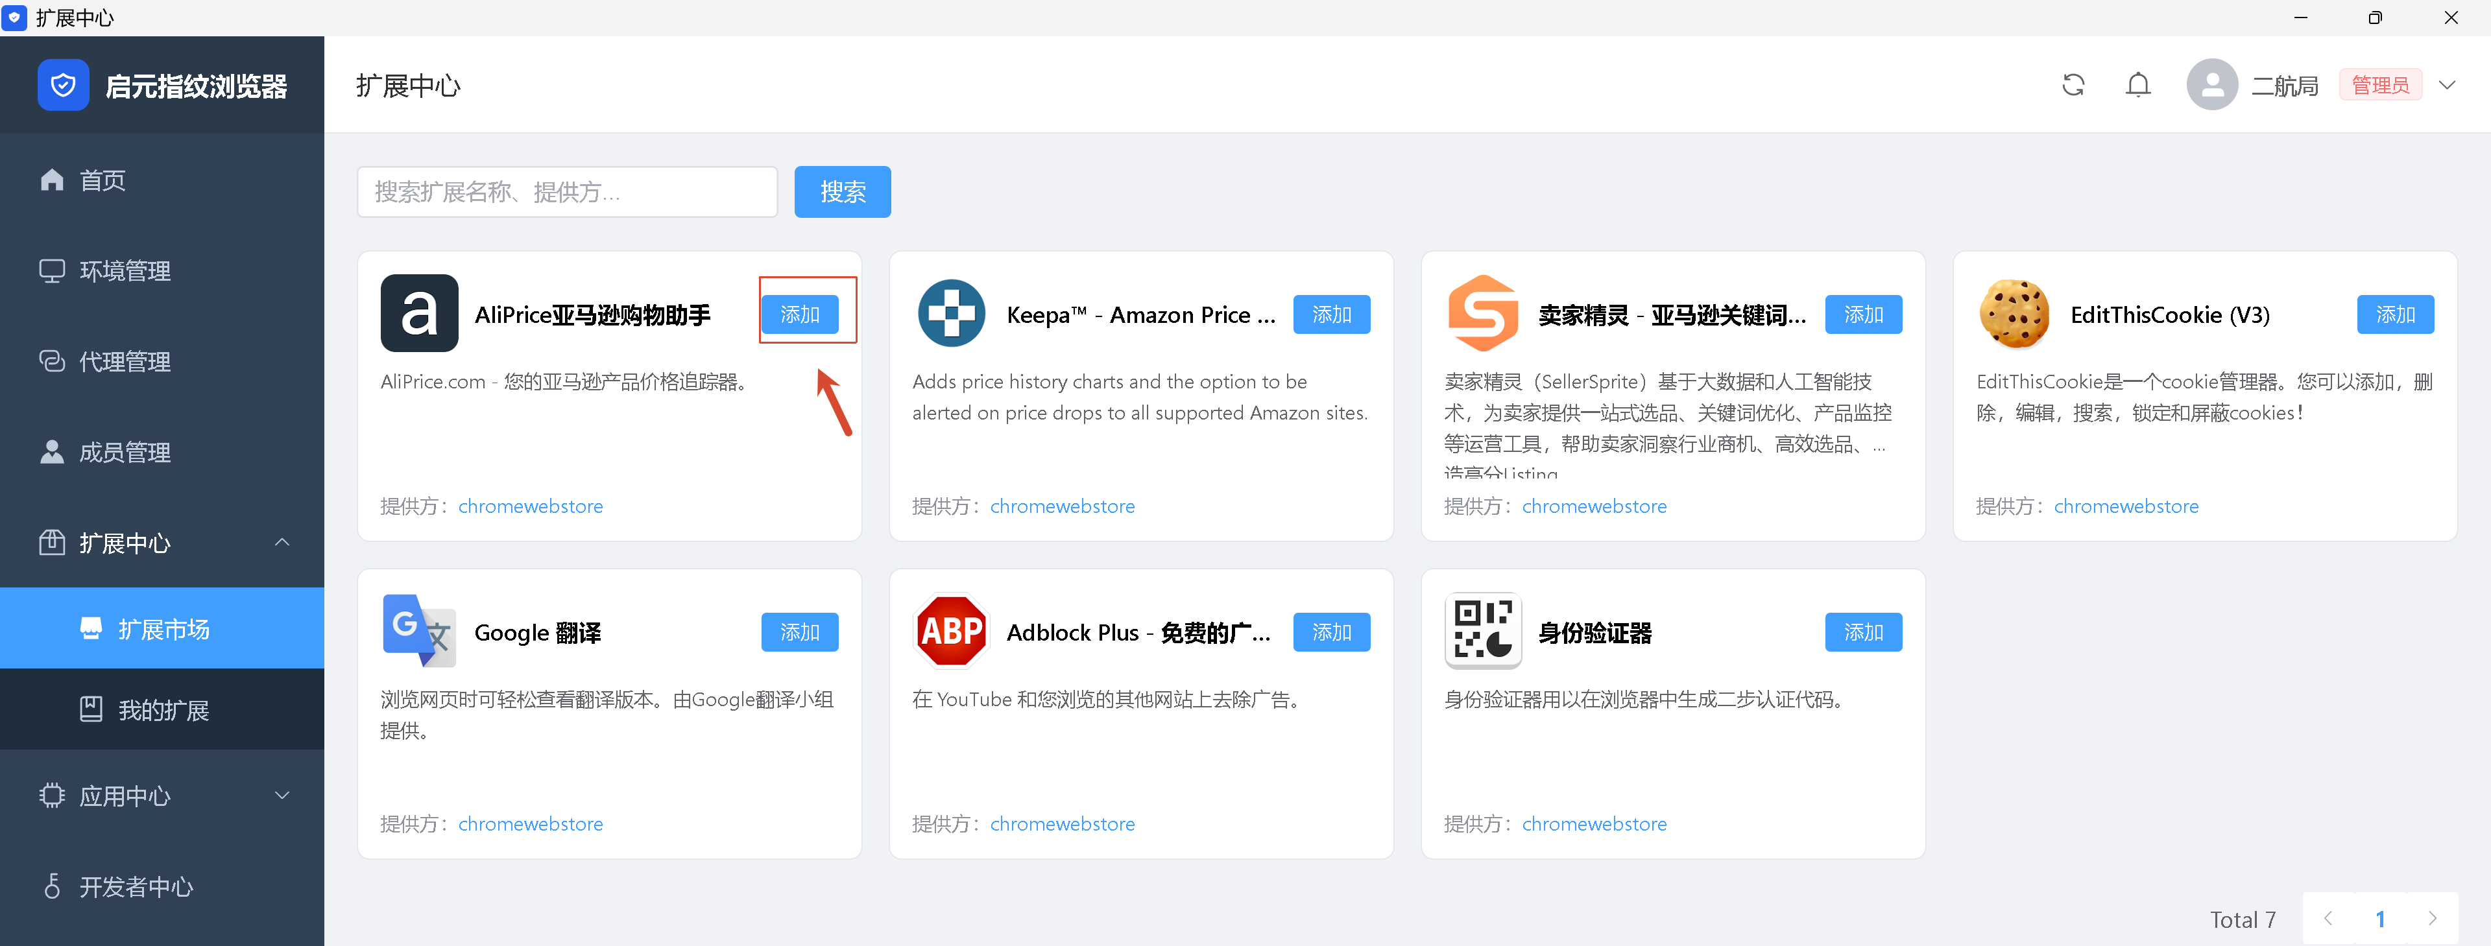Click the home icon beside 首页
The height and width of the screenshot is (946, 2491).
(52, 180)
